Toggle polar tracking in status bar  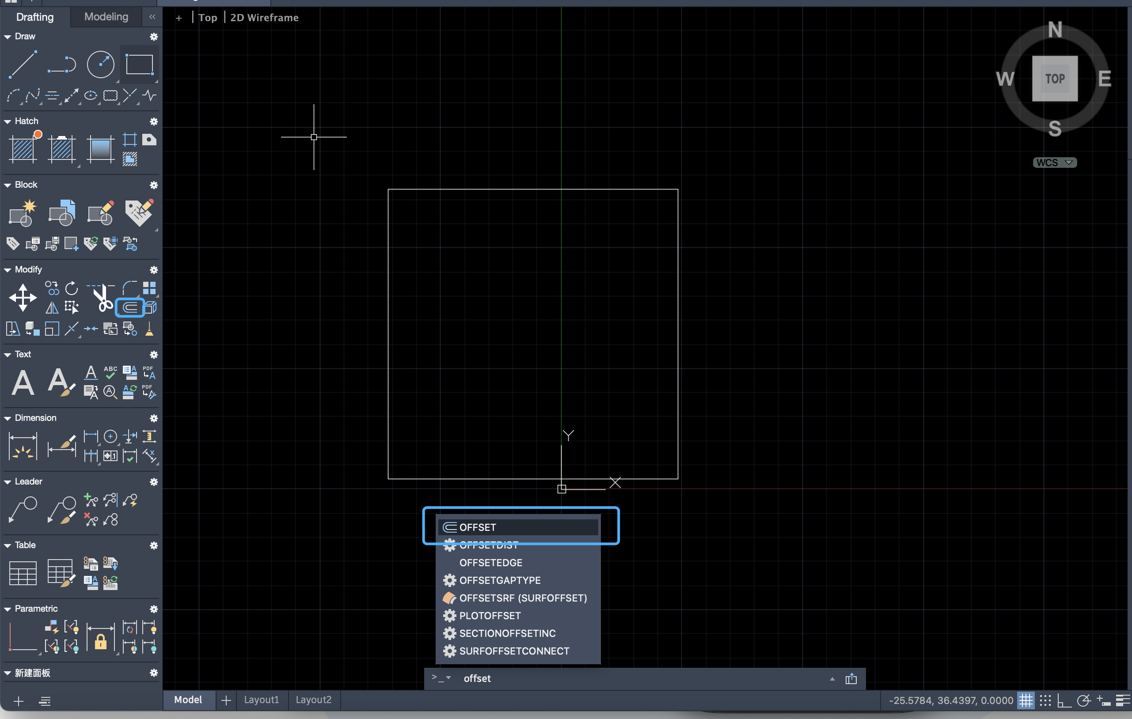[x=1083, y=701]
